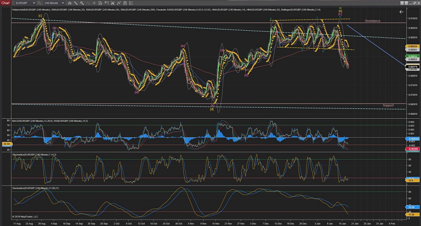The height and width of the screenshot is (226, 421).
Task: Click the 0.89534 price marker
Action: pos(412,46)
